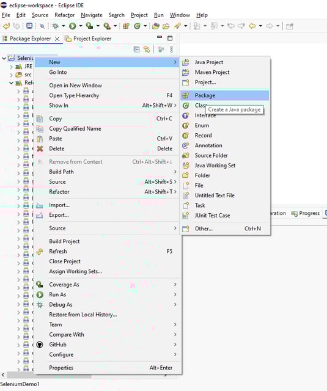Image resolution: width=327 pixels, height=391 pixels.
Task: Choose Untitled Text File from submenu
Action: (x=224, y=195)
